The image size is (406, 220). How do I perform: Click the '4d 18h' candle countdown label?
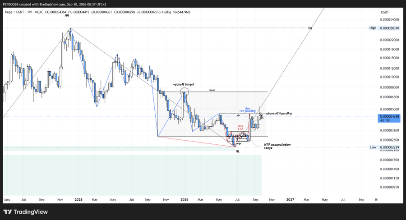click(384, 120)
